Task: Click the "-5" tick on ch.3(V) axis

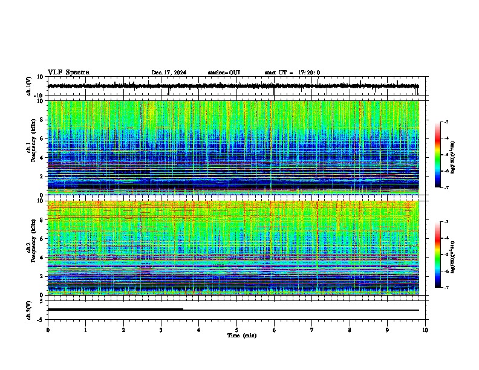Action: 41,320
